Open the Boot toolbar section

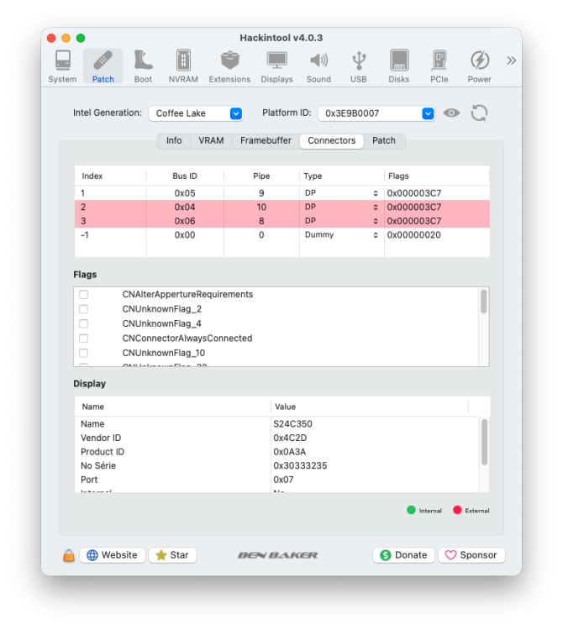[x=143, y=66]
